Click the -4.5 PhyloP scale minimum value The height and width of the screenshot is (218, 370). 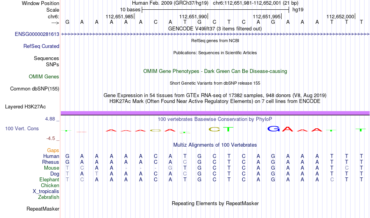pyautogui.click(x=51, y=138)
